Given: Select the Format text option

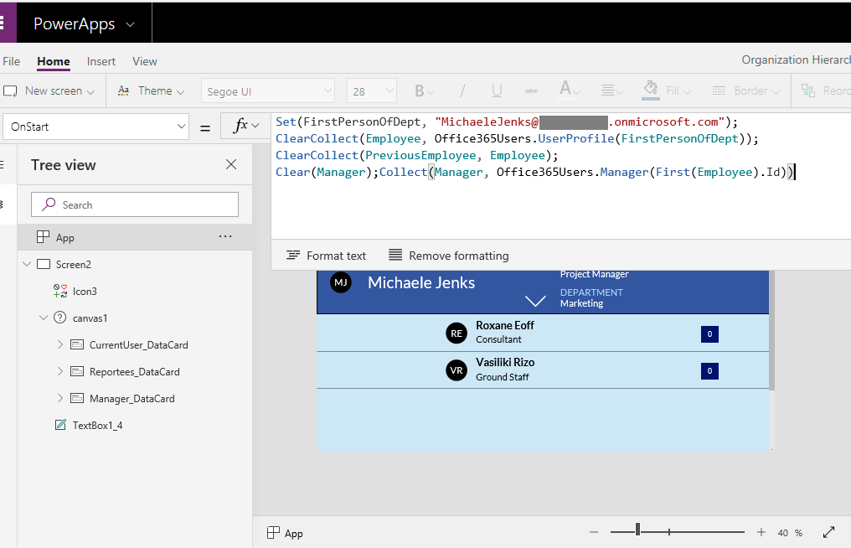Looking at the screenshot, I should 326,255.
